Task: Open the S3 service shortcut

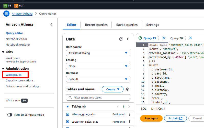Action: [x=7, y=5]
